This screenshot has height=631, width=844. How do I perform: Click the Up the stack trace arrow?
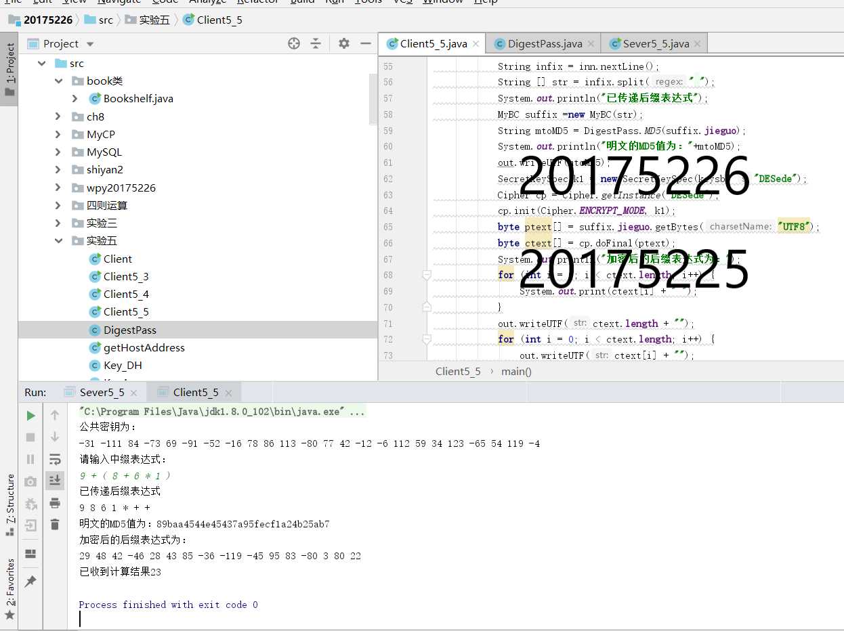click(x=55, y=415)
